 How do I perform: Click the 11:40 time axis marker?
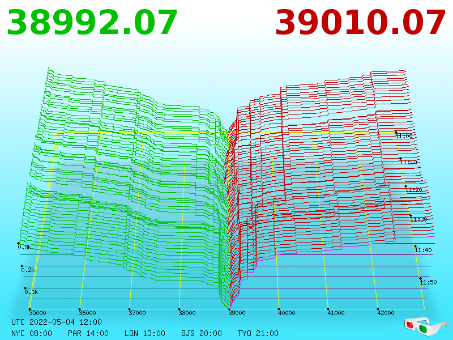click(423, 250)
